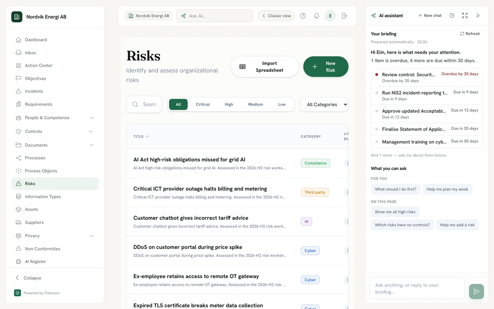Go to Requirements clipboard icon
This screenshot has width=494, height=309.
(x=18, y=104)
